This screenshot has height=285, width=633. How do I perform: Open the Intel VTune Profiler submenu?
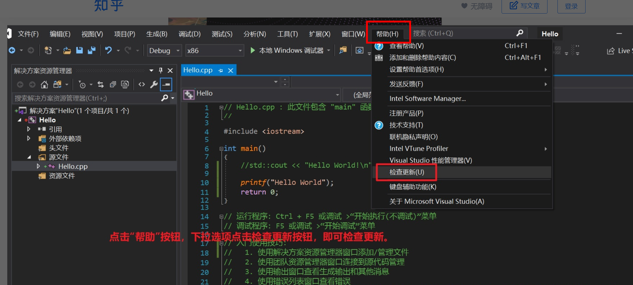coord(461,149)
